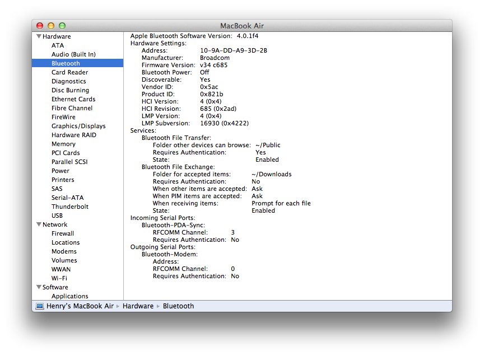Image resolution: width=484 pixels, height=356 pixels.
Task: Click Product ID value 0x821b
Action: click(211, 94)
